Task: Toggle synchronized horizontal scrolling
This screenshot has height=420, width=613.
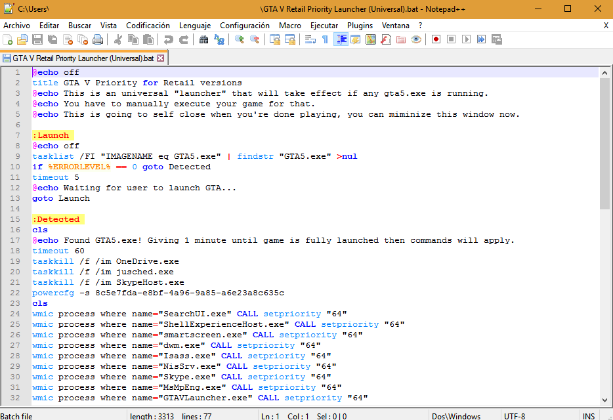Action: coord(290,39)
